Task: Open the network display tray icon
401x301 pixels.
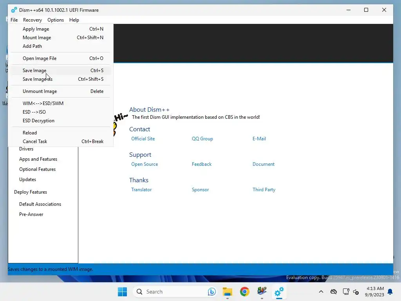Action: (346, 292)
